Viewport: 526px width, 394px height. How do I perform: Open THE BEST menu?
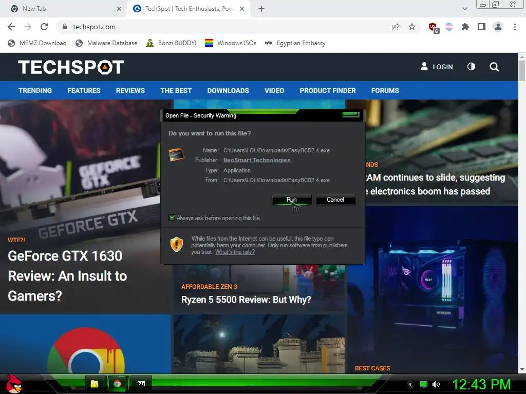coord(176,90)
